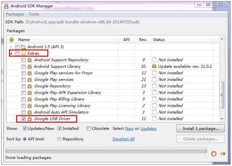Expand the Android 1.5 (API 3) tree node
Viewport: 232px width, 166px height.
(11, 47)
